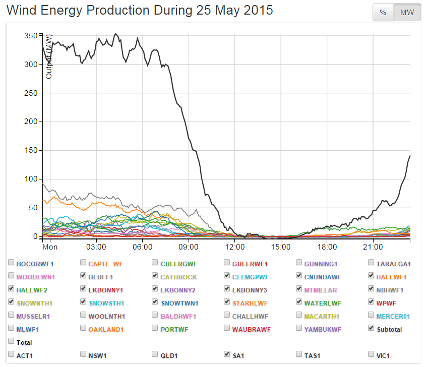Uncheck the SA1 region checkbox
The width and height of the screenshot is (427, 367).
click(x=227, y=355)
